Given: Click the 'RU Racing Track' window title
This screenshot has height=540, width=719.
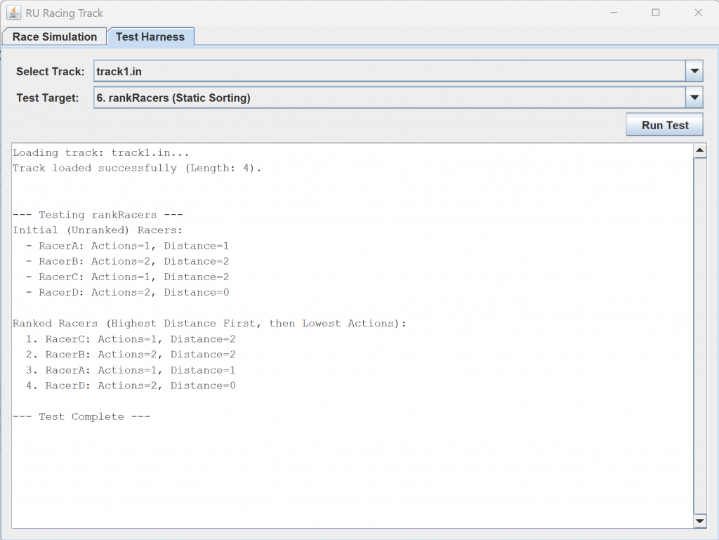Looking at the screenshot, I should pos(64,13).
